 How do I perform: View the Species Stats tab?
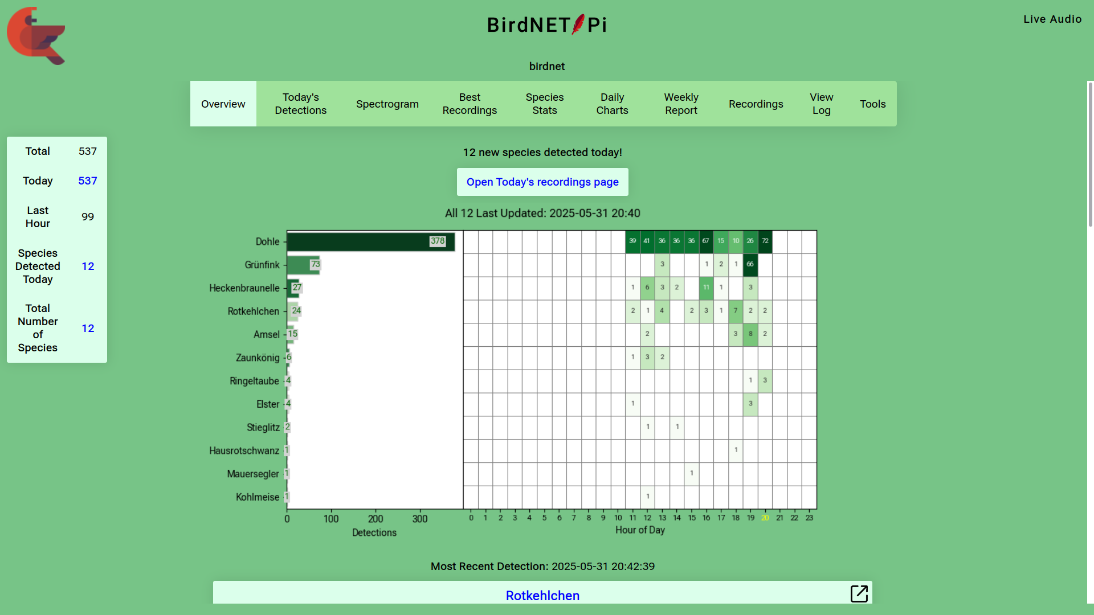pos(545,104)
